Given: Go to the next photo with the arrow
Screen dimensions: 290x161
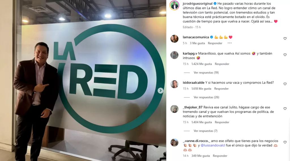Looking at the screenshot, I should click(x=160, y=91).
